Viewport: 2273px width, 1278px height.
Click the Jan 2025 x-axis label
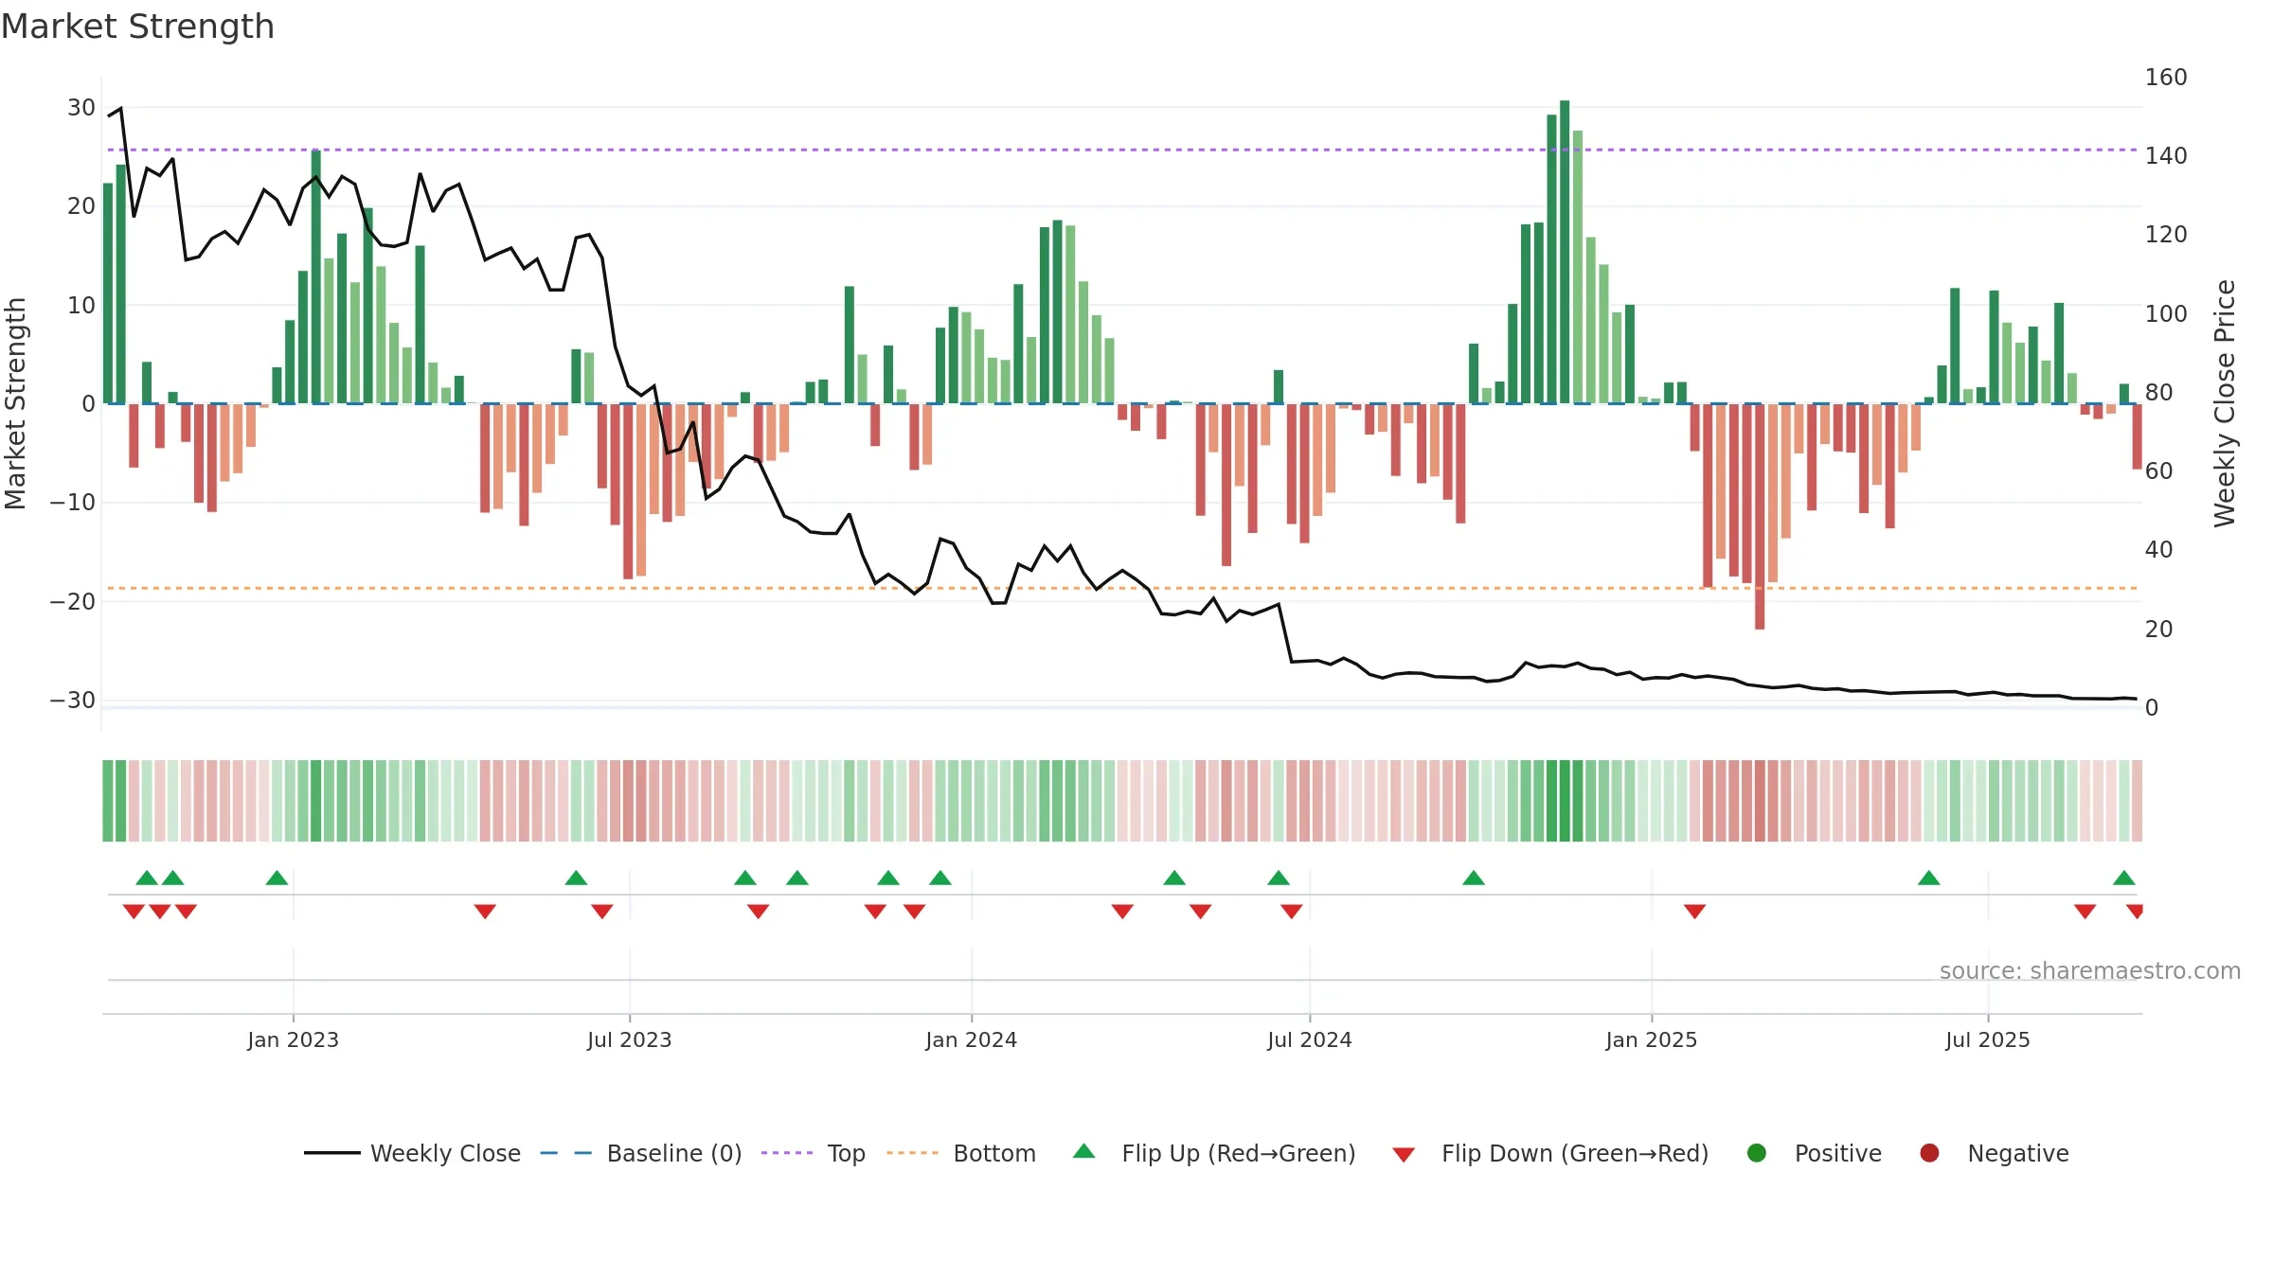(1652, 1040)
